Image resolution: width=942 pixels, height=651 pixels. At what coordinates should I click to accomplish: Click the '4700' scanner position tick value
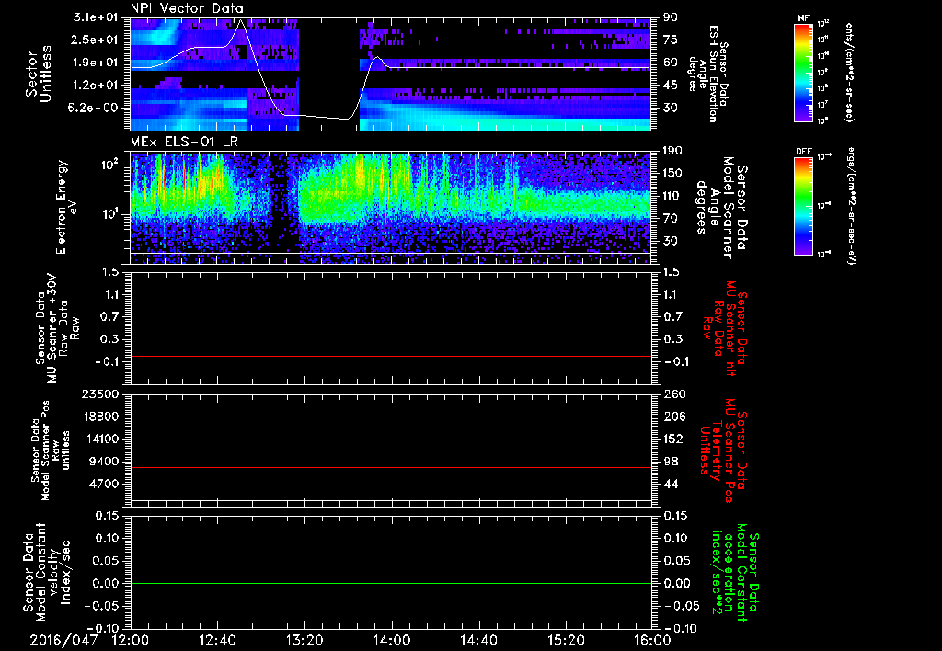pos(103,484)
